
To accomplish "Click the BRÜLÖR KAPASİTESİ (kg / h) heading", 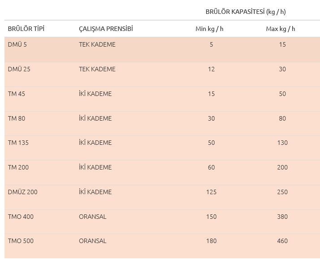I will 245,12.
